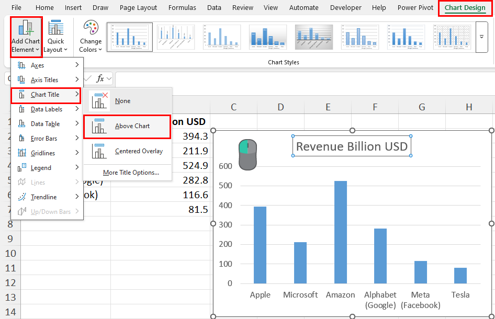Select cell with value 524.9
The height and width of the screenshot is (319, 495).
(x=160, y=166)
